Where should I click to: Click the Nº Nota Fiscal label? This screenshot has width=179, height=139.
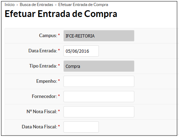coord(42,111)
